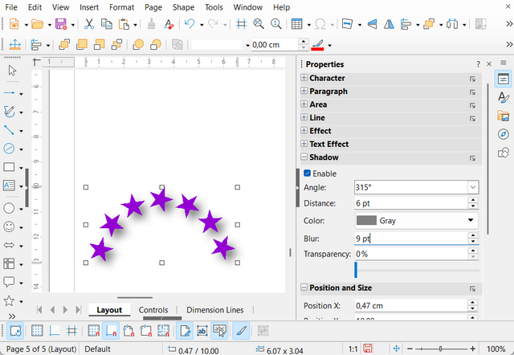
Task: Click the Save icon in toolbar
Action: (x=60, y=24)
